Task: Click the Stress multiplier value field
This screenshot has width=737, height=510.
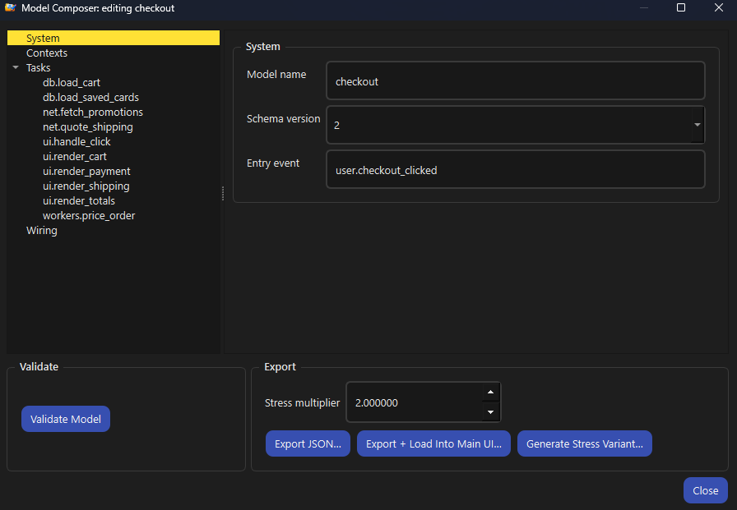Action: pyautogui.click(x=415, y=402)
